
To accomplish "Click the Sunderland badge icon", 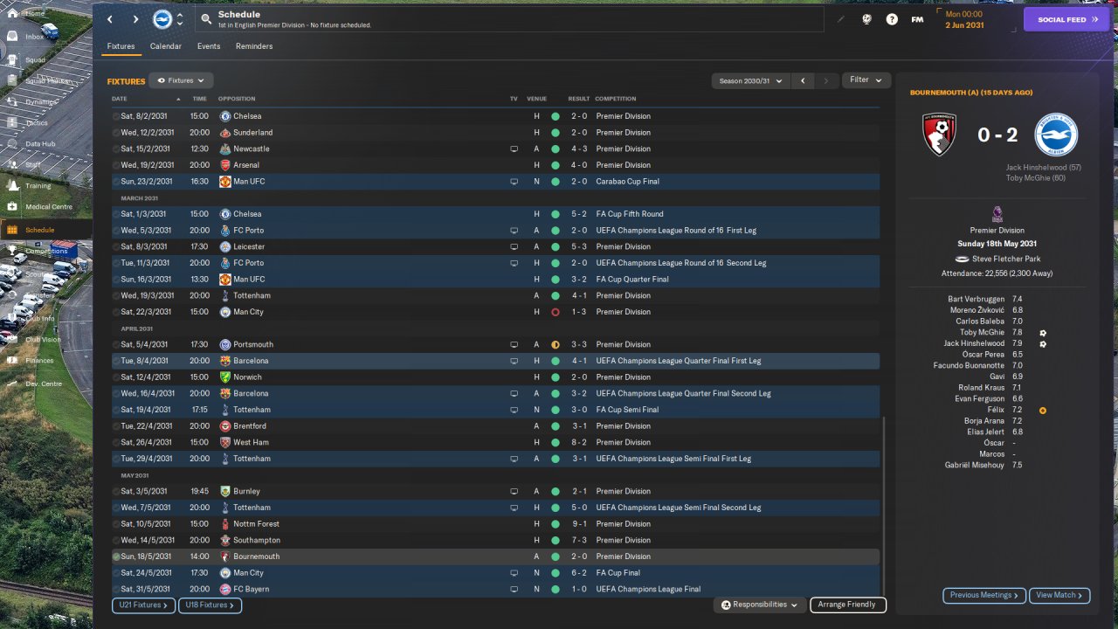I will point(225,133).
